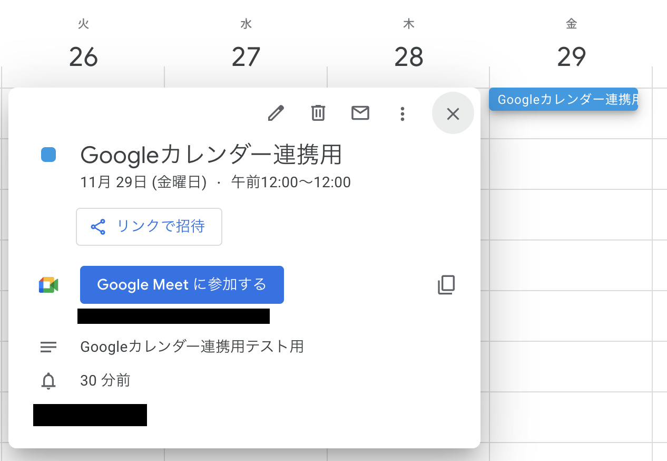Image resolution: width=667 pixels, height=461 pixels.
Task: Click the bell notification icon
Action: tap(48, 381)
